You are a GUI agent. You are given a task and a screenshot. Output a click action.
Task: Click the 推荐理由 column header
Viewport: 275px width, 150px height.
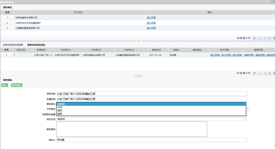click(x=199, y=50)
